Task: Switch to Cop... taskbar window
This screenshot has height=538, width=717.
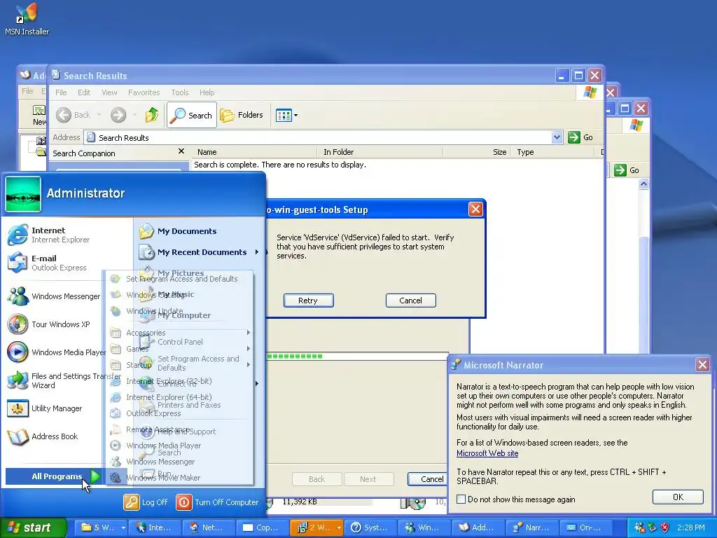Action: coord(263,527)
